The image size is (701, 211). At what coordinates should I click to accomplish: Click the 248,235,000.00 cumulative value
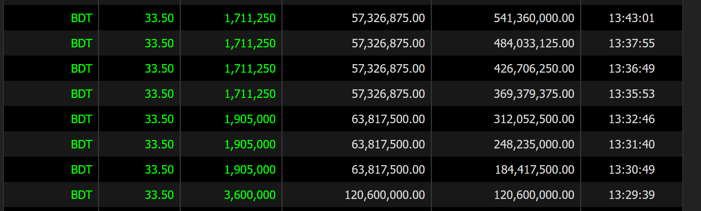(x=534, y=144)
